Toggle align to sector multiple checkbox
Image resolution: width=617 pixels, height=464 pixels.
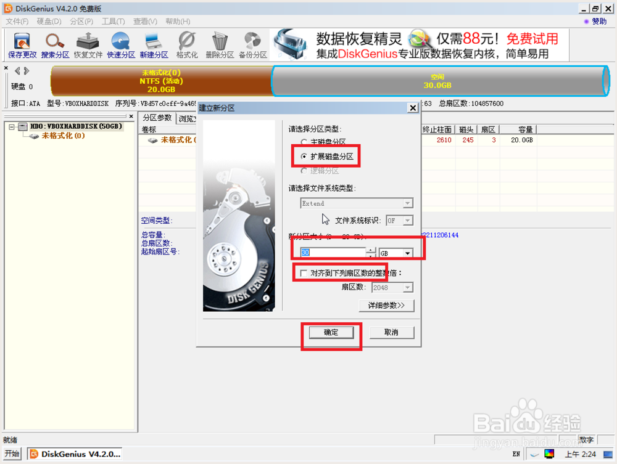[x=304, y=273]
